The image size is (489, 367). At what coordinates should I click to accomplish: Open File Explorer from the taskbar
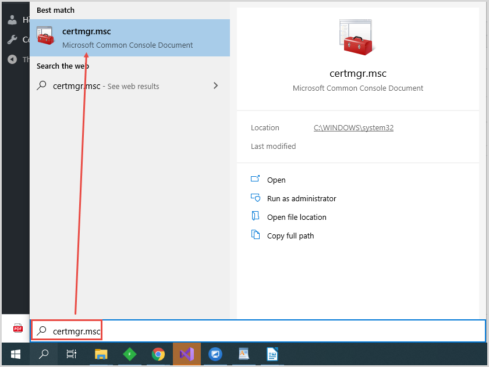pos(101,354)
